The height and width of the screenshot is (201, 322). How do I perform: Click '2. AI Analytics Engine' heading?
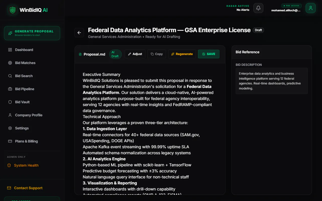[x=104, y=159]
